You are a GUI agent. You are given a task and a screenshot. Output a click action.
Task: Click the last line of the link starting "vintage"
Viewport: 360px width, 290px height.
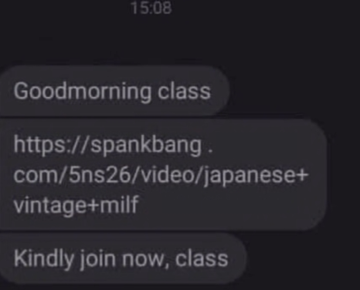(x=76, y=205)
